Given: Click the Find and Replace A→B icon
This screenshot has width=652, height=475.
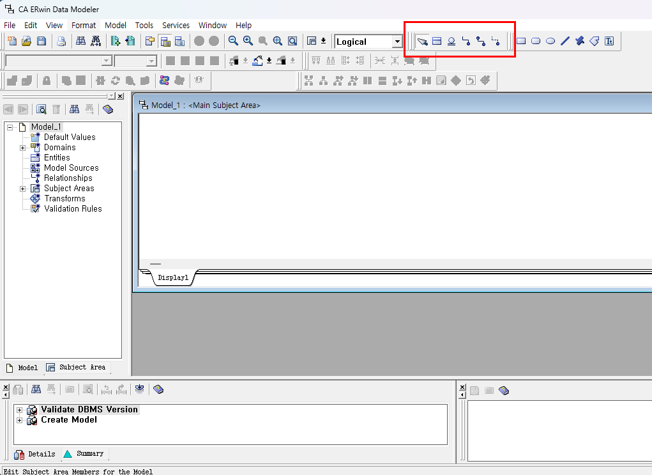Looking at the screenshot, I should point(96,41).
